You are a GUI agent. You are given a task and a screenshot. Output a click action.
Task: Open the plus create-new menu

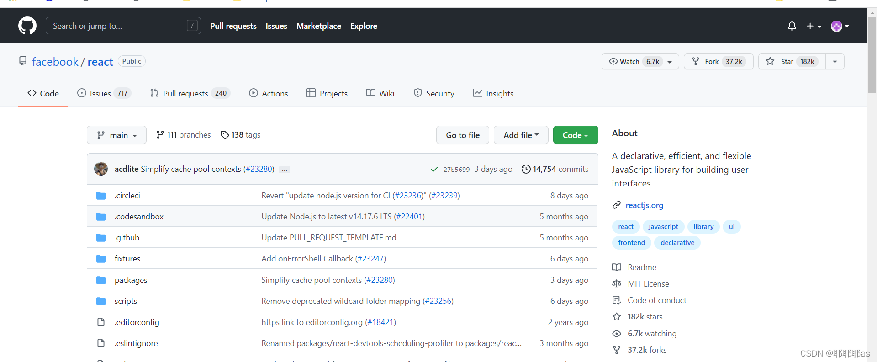click(x=814, y=26)
